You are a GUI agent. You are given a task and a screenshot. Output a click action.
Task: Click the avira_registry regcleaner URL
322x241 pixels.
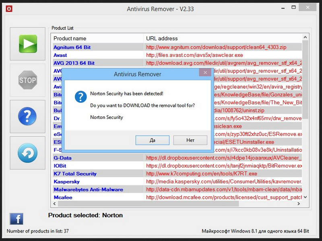[x=258, y=87]
